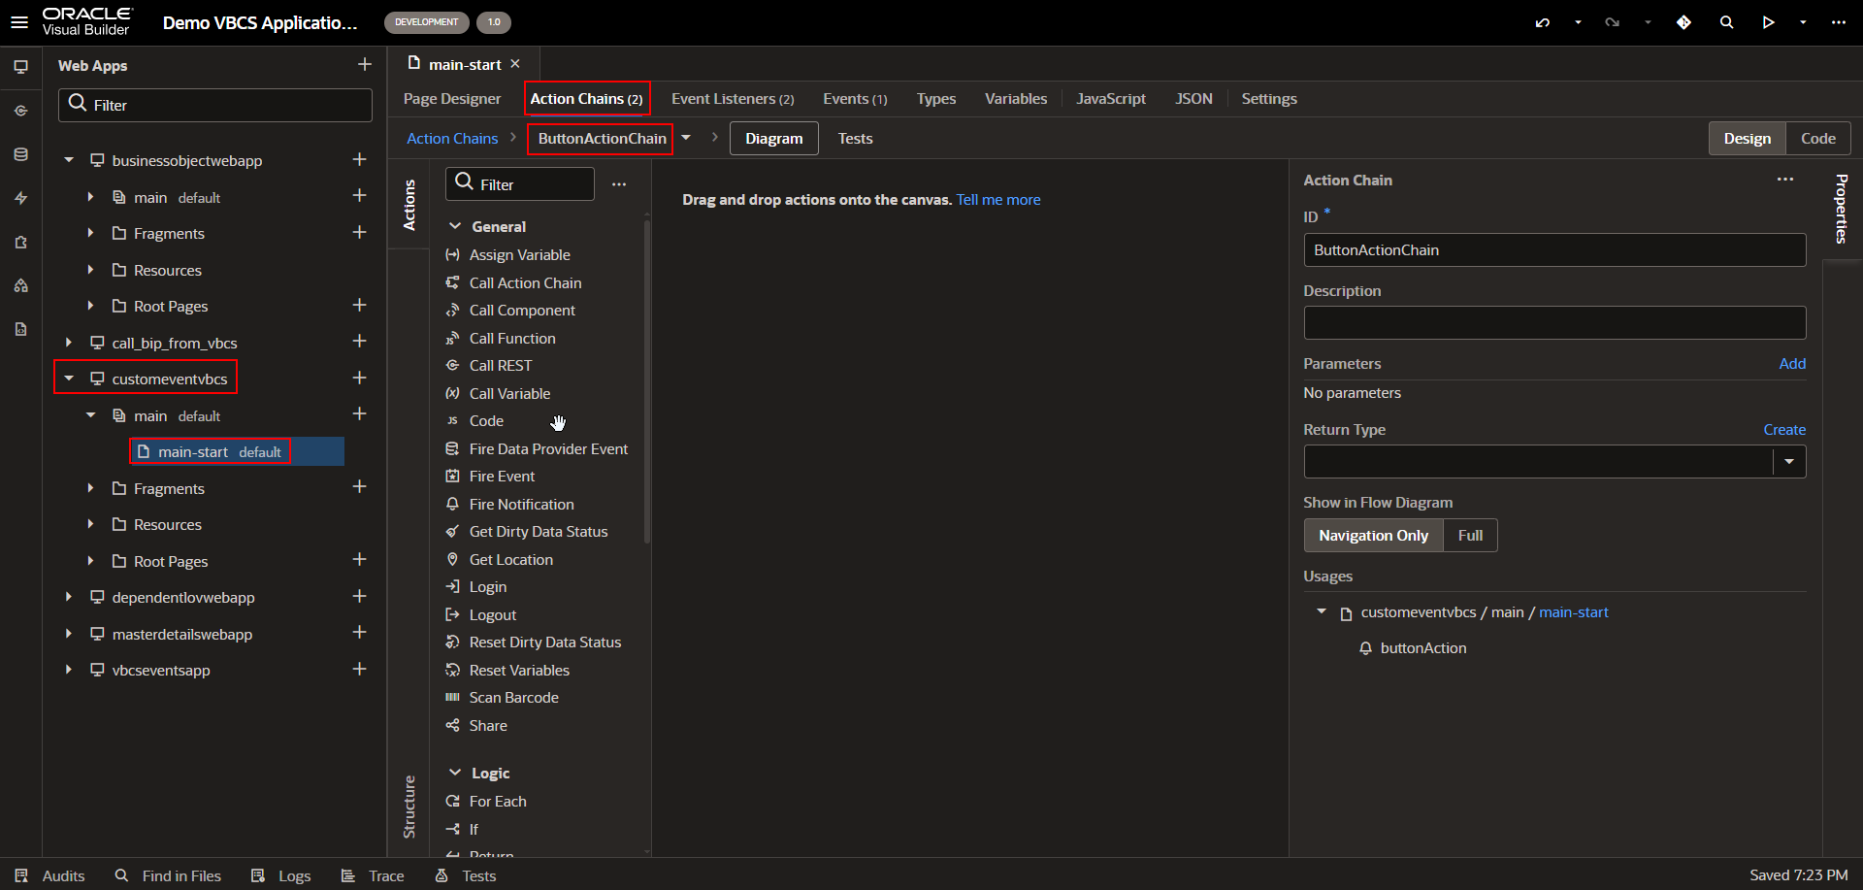Open the Variables tab
The width and height of the screenshot is (1863, 890).
tap(1016, 99)
